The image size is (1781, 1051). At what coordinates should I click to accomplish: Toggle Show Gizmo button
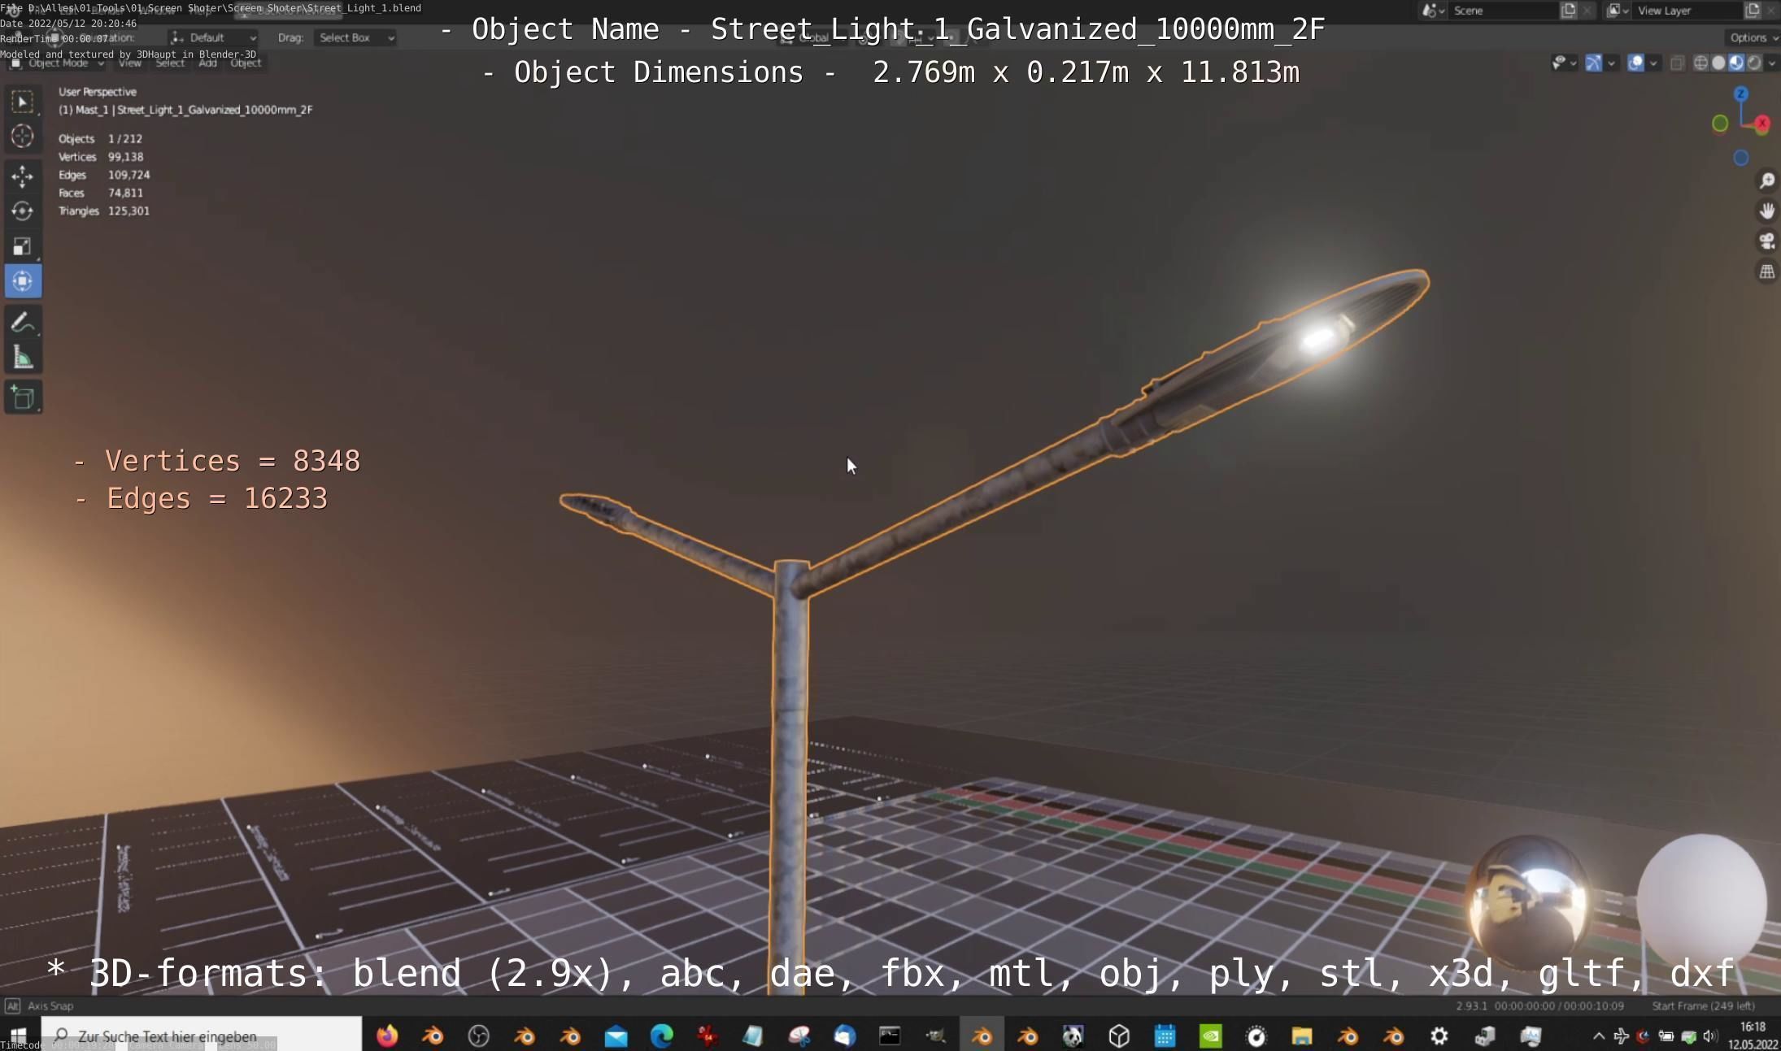1593,63
